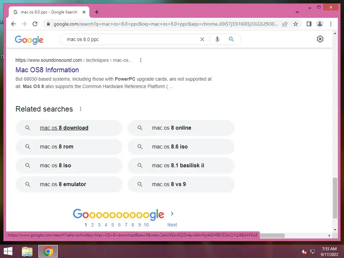Go to results page 4
The width and height of the screenshot is (344, 258).
[106, 225]
